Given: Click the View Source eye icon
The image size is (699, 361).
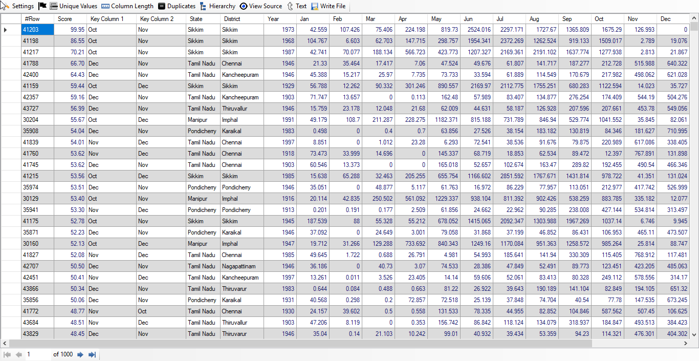Looking at the screenshot, I should [244, 6].
